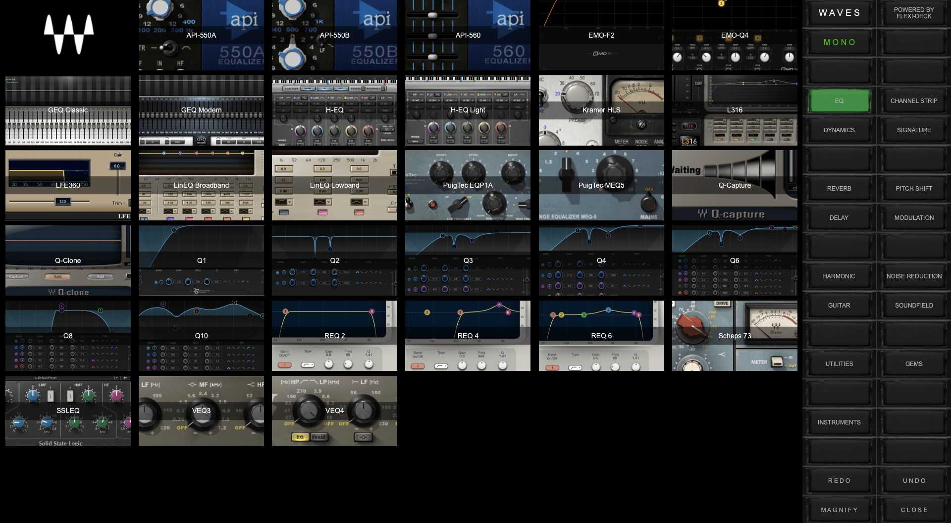Screen dimensions: 951x523
Task: Toggle the MONO channel mode button
Action: point(839,43)
